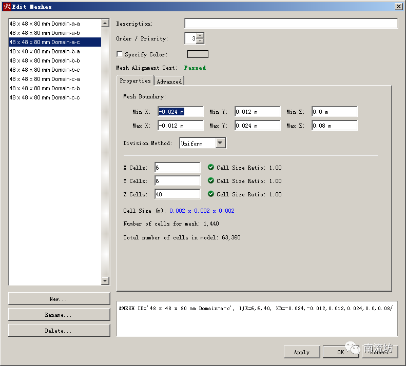
Task: Click the Delete... button
Action: point(59,331)
